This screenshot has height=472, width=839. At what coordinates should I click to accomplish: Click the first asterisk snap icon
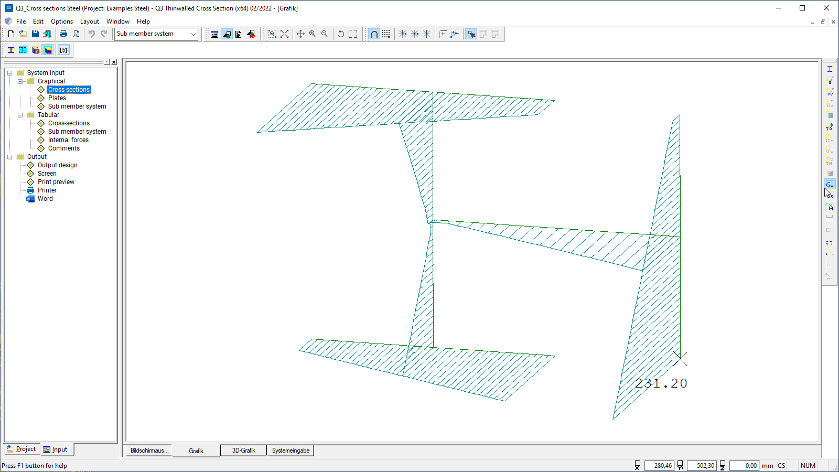[x=403, y=34]
